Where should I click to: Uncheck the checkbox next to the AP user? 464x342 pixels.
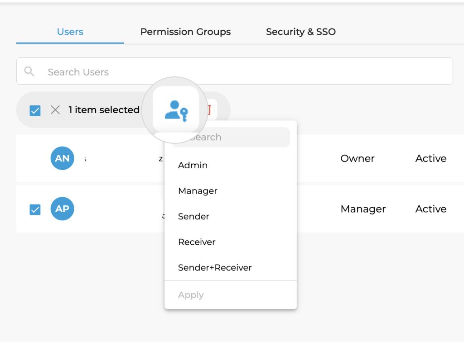[x=35, y=209]
